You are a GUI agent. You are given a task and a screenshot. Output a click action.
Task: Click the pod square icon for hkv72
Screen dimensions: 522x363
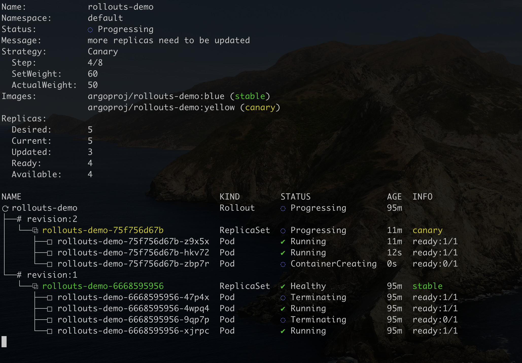coord(50,253)
